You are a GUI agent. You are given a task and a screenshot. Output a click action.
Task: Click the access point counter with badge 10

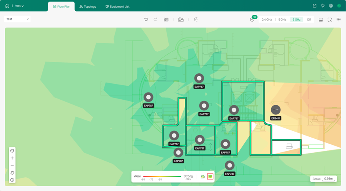(252, 20)
